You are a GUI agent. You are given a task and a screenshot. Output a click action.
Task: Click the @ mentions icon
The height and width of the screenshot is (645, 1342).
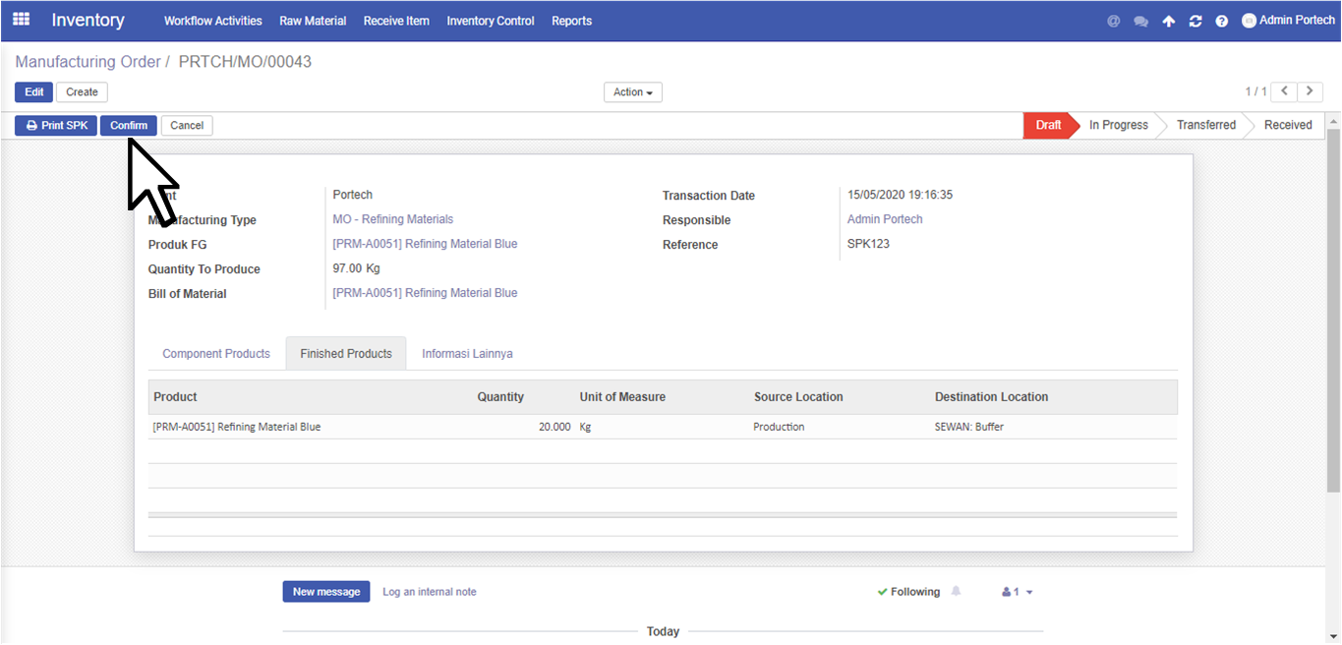click(x=1113, y=21)
